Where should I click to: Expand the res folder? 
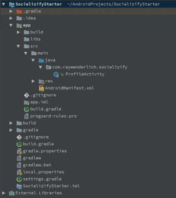click(x=33, y=81)
